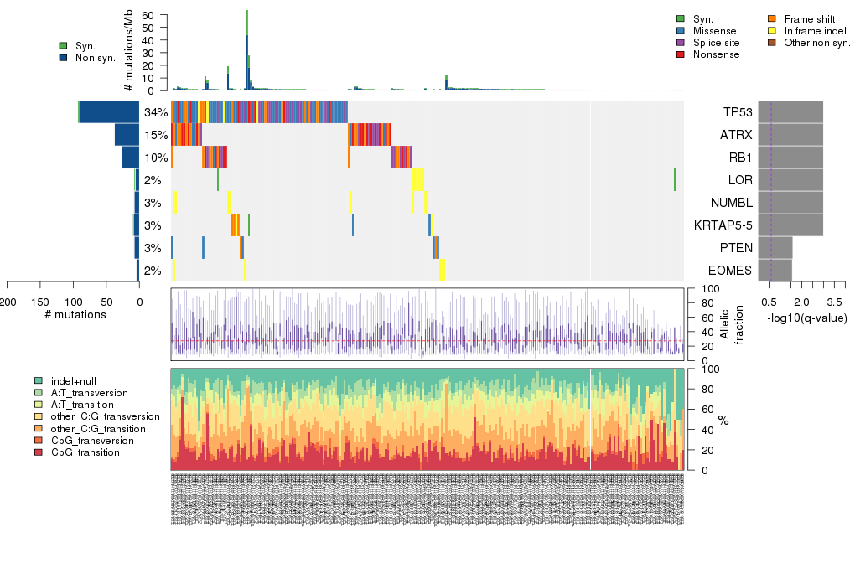Select the ATRX gene label

(x=736, y=135)
